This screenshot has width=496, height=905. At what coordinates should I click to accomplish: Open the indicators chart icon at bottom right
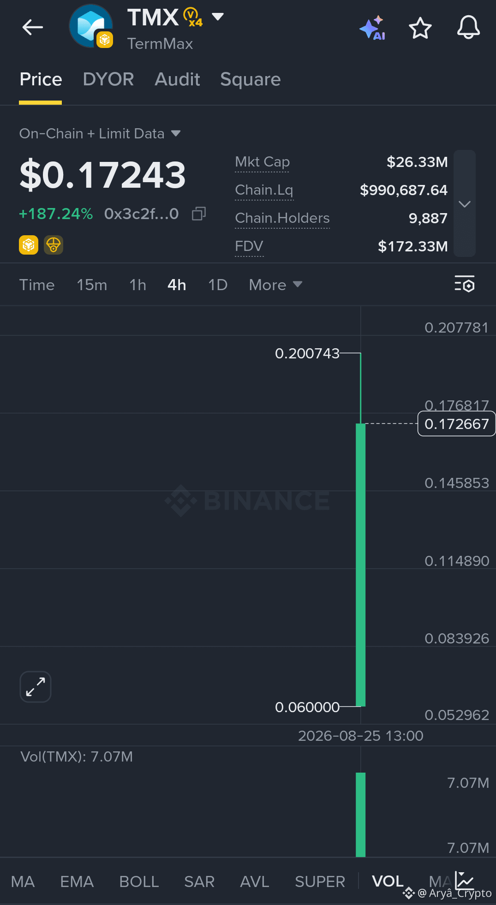[x=465, y=880]
